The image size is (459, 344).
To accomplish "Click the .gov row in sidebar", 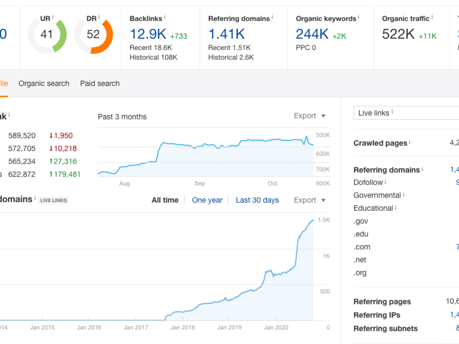I will click(361, 221).
